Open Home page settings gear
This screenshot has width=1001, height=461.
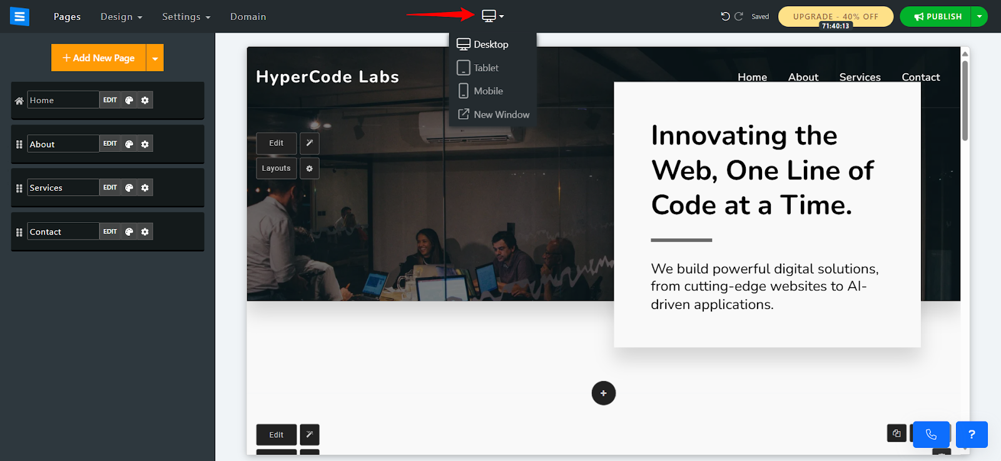145,100
